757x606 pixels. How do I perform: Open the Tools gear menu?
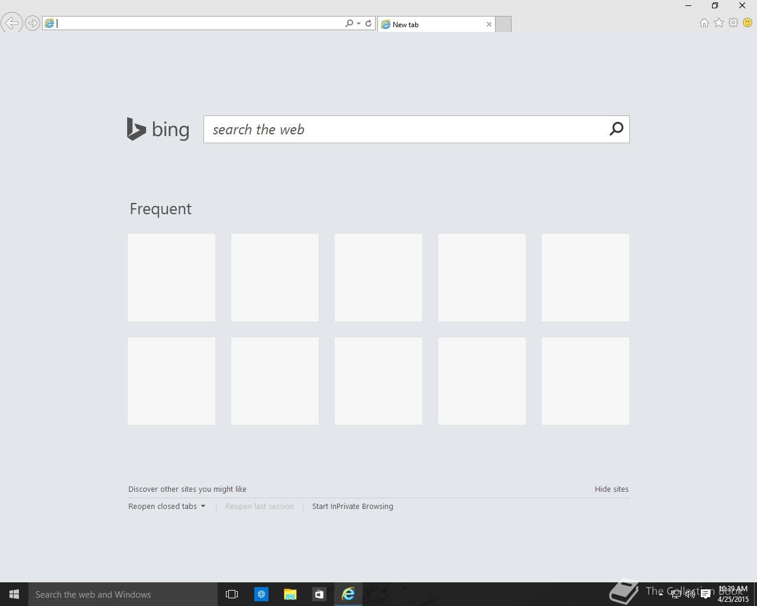pos(733,22)
